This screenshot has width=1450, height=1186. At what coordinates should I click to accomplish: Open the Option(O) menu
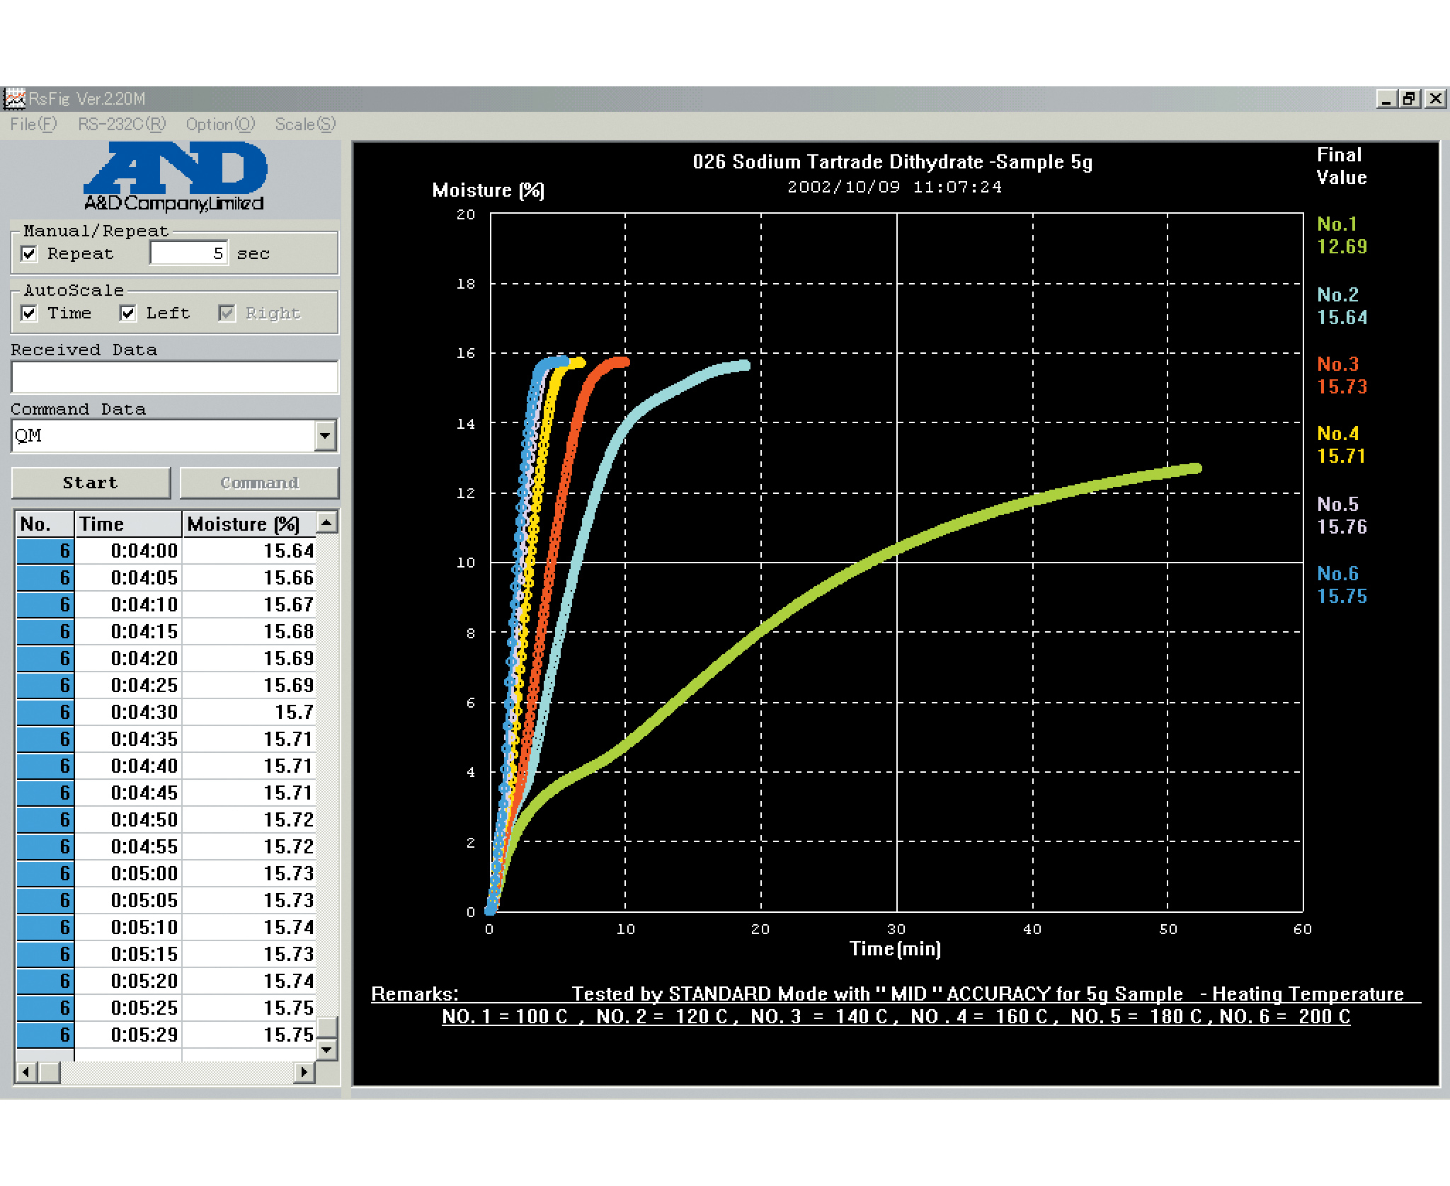point(220,125)
